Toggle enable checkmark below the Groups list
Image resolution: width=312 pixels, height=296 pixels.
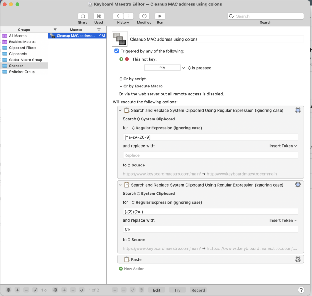35,290
